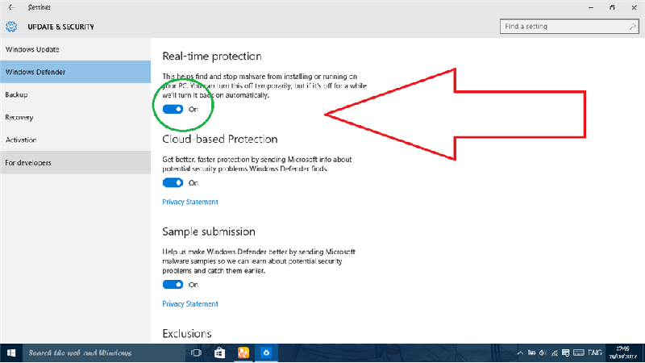Turn off Real-time protection toggle
This screenshot has width=645, height=363.
point(173,109)
